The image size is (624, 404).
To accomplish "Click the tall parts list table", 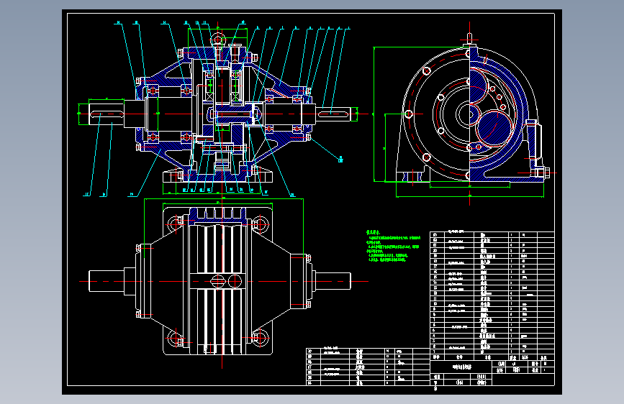I will tap(492, 296).
